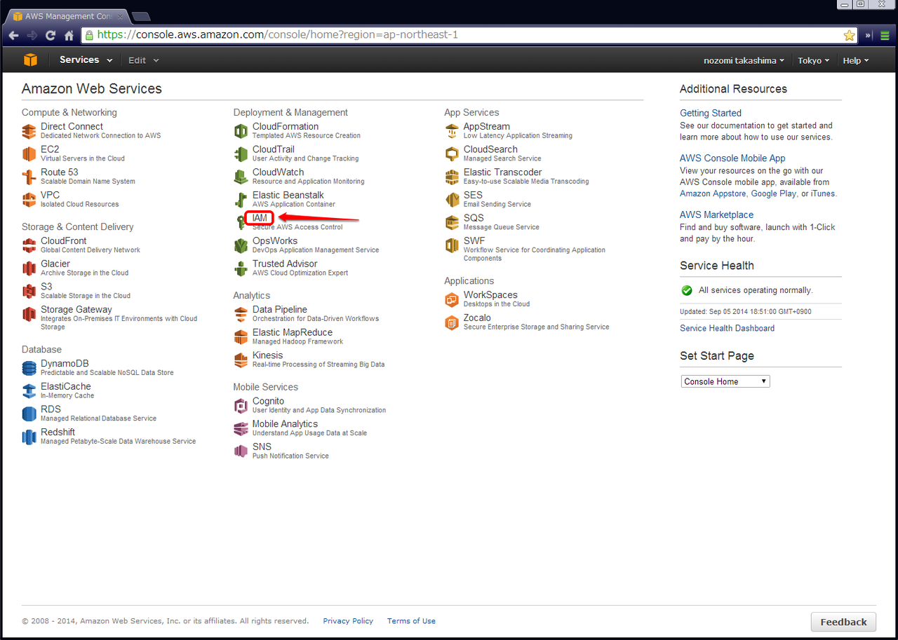This screenshot has width=898, height=640.
Task: Click the SES email icon
Action: (x=452, y=200)
